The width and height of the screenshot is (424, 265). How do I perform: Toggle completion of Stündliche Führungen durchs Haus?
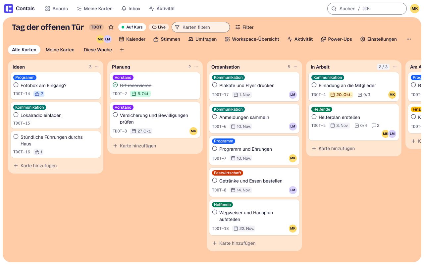click(16, 137)
